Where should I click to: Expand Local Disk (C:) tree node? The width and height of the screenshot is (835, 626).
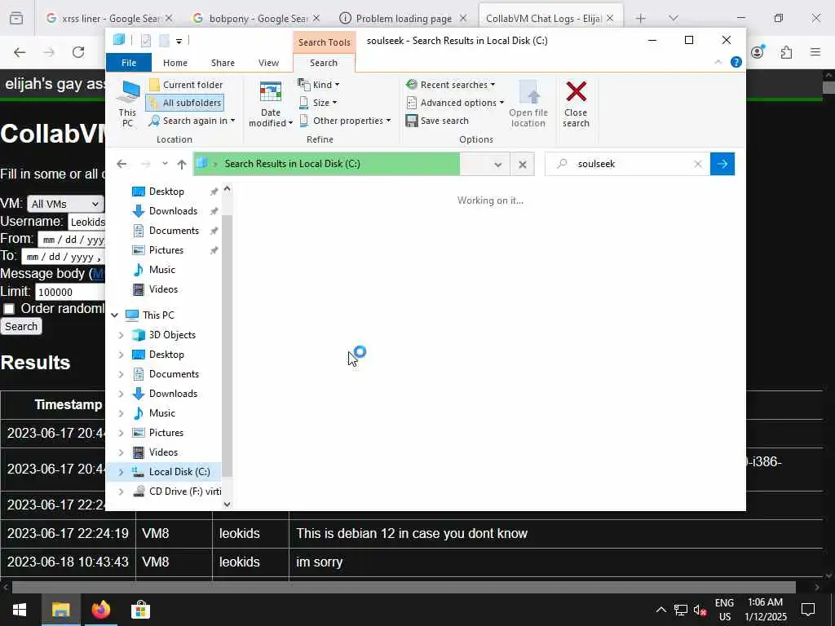121,472
